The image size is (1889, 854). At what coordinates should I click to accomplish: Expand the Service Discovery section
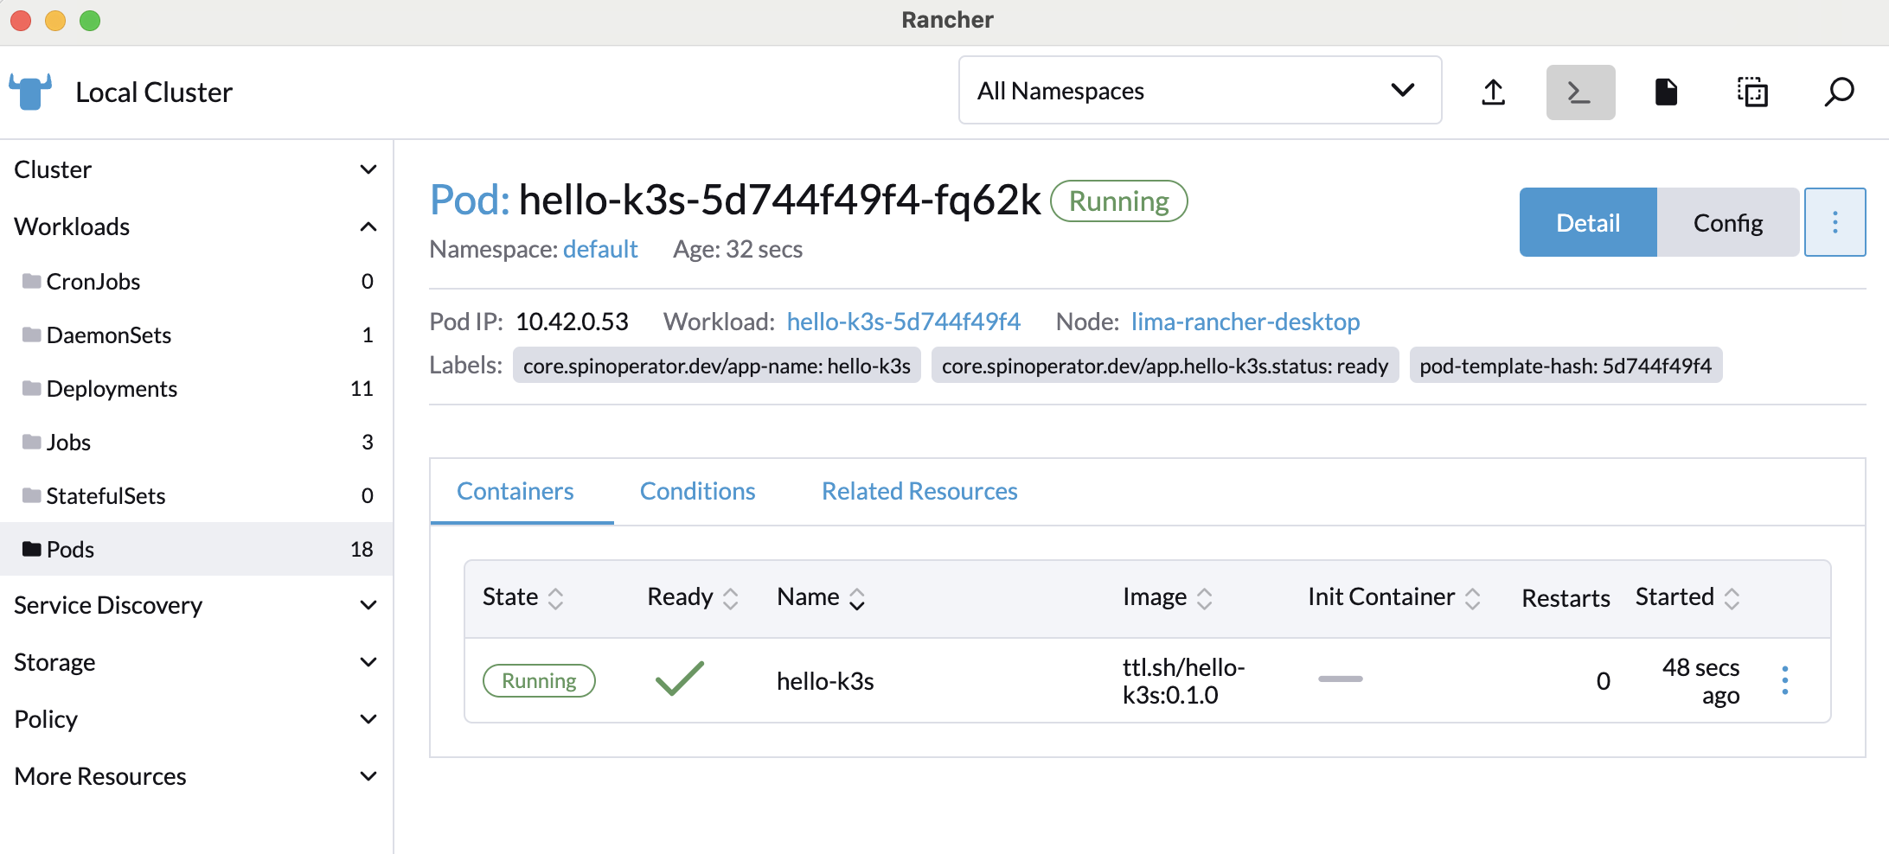(x=196, y=605)
